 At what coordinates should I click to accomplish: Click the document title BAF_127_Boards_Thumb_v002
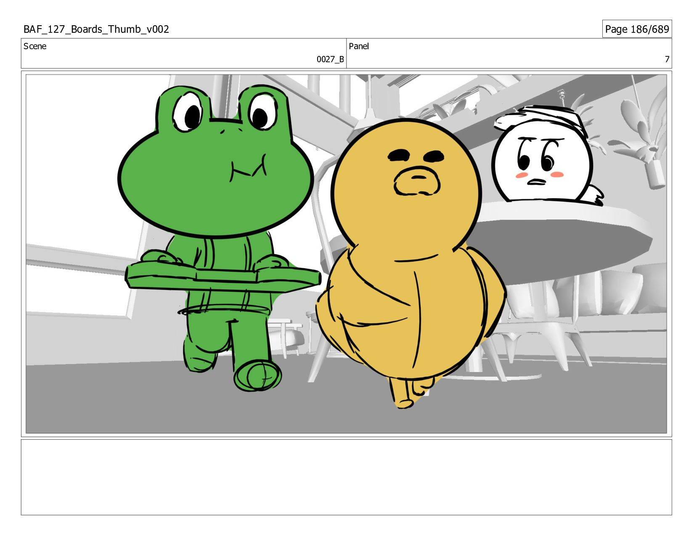96,29
